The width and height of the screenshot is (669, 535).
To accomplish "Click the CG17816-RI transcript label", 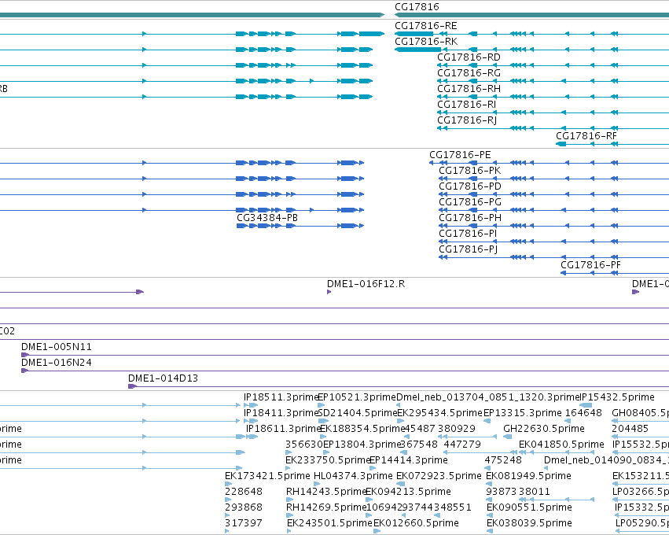I will click(466, 105).
